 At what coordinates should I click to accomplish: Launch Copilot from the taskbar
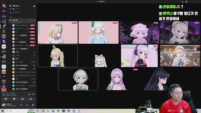click(43, 111)
